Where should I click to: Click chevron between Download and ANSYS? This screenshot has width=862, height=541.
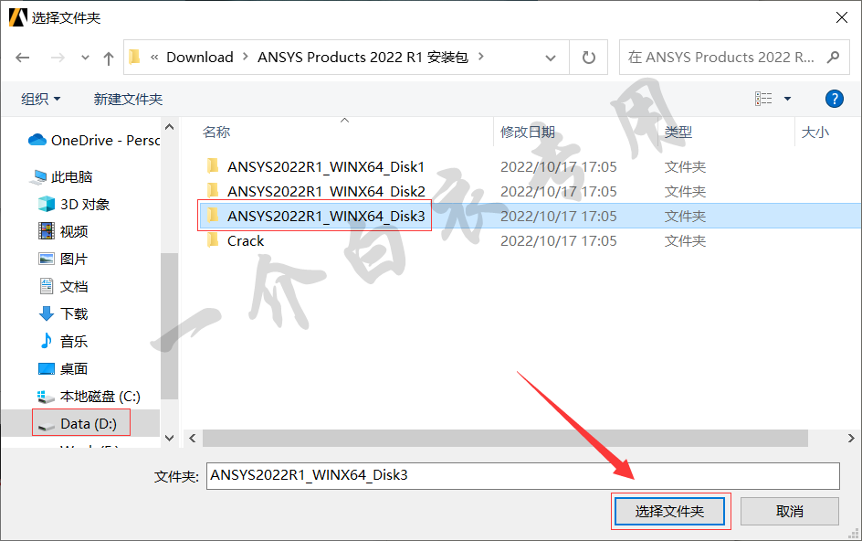click(246, 56)
